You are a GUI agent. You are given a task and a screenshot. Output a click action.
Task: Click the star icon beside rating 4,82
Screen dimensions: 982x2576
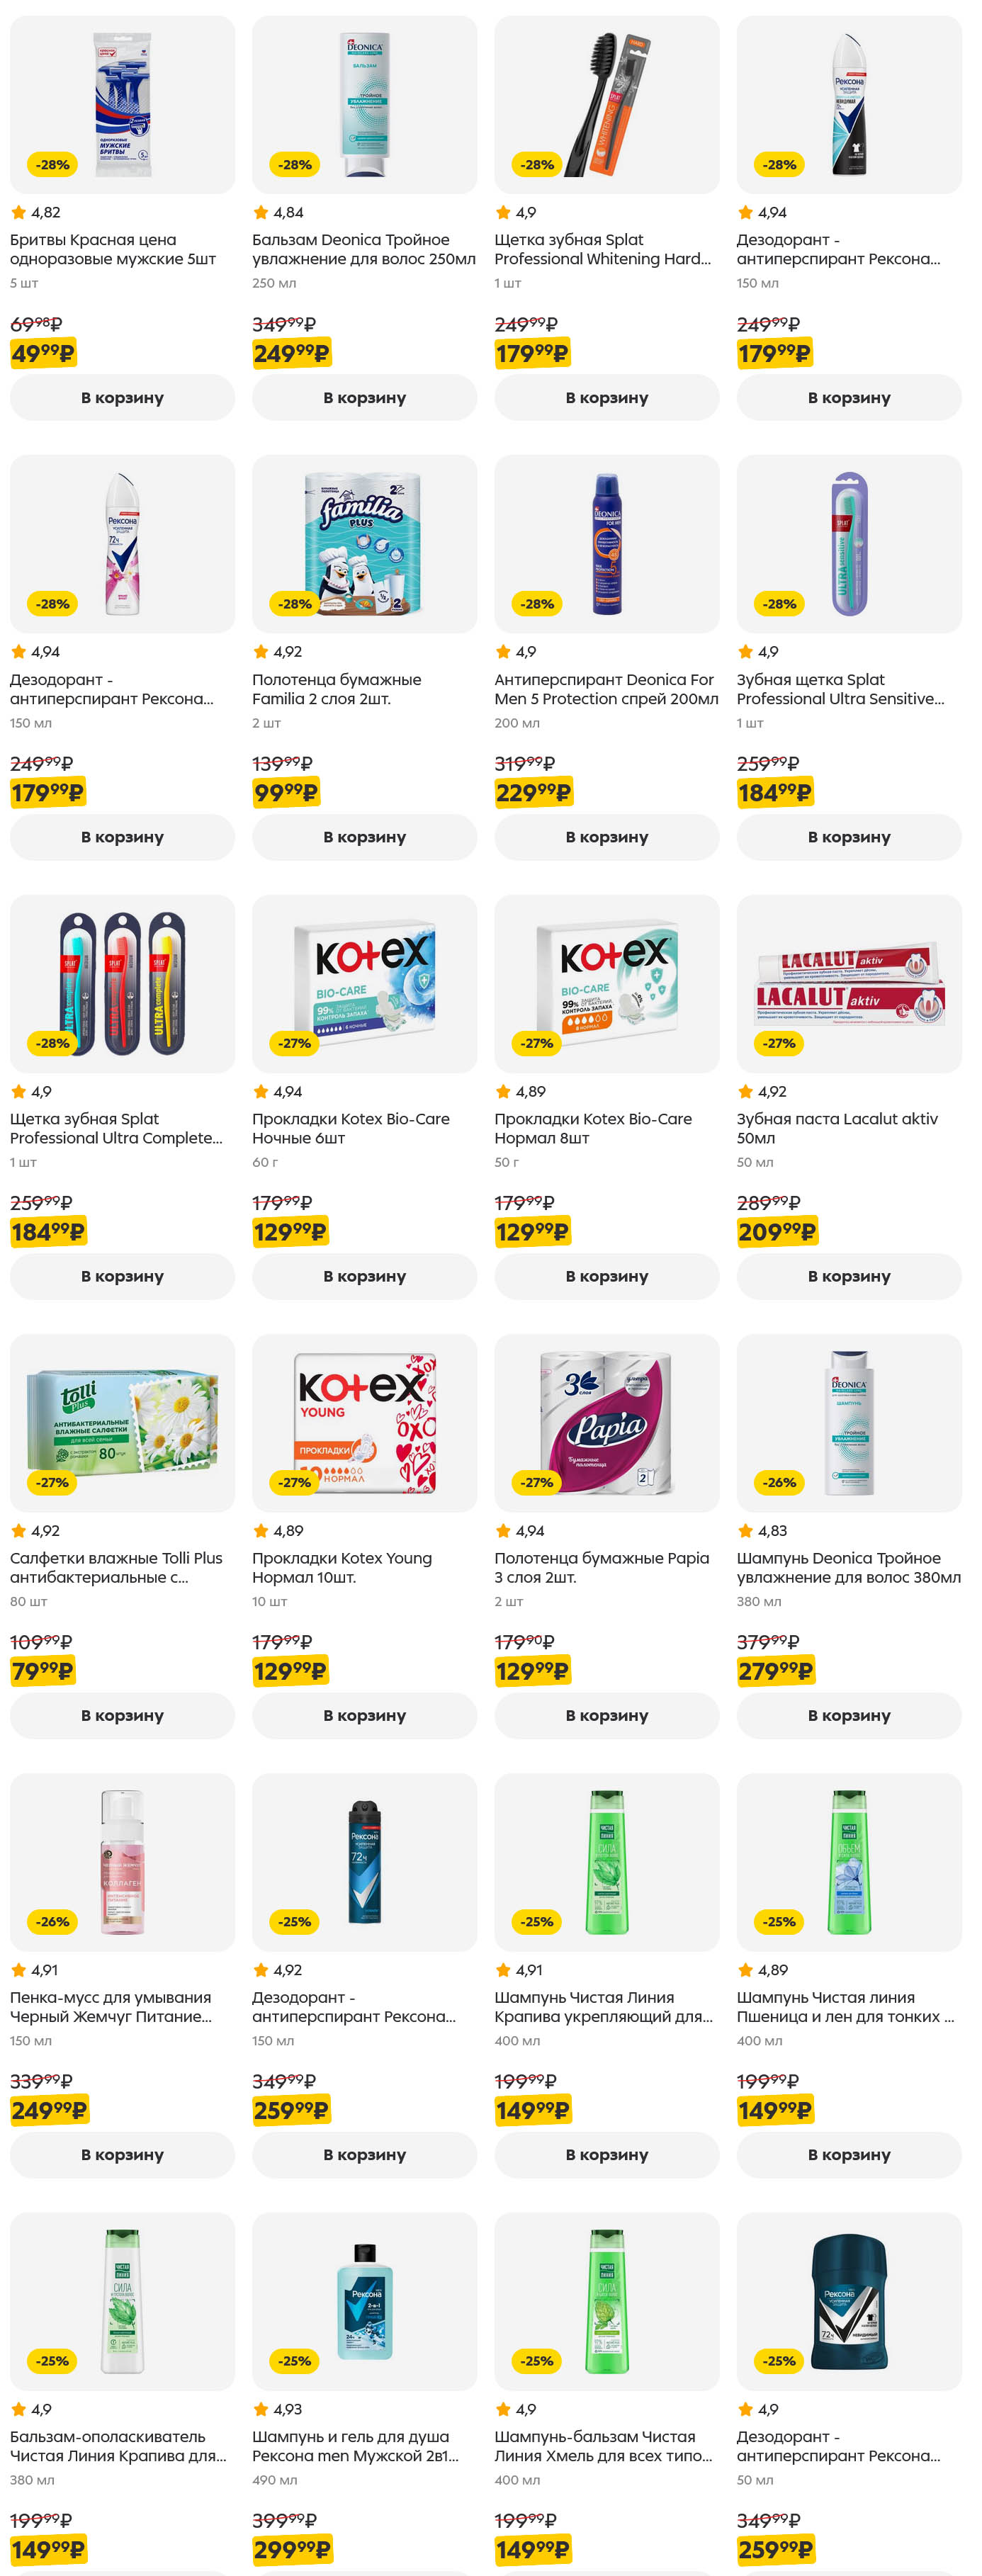click(x=18, y=212)
